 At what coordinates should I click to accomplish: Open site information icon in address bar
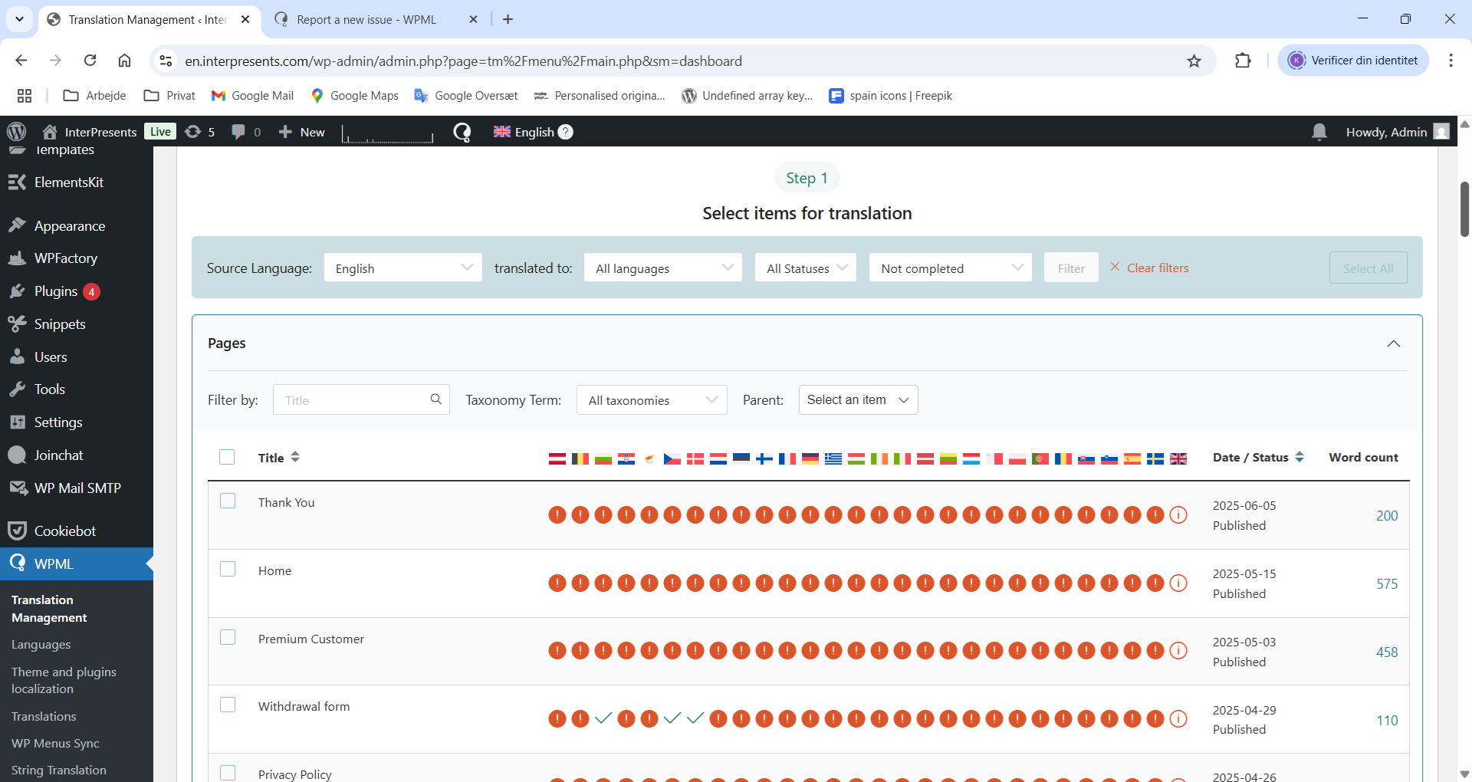[x=166, y=61]
